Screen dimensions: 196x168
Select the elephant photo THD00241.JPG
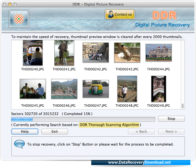tap(64, 53)
